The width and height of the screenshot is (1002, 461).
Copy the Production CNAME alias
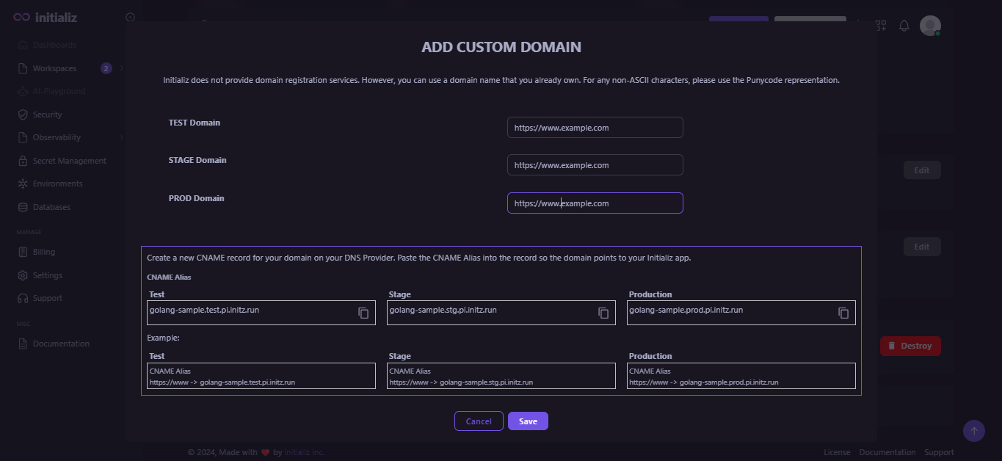click(843, 313)
